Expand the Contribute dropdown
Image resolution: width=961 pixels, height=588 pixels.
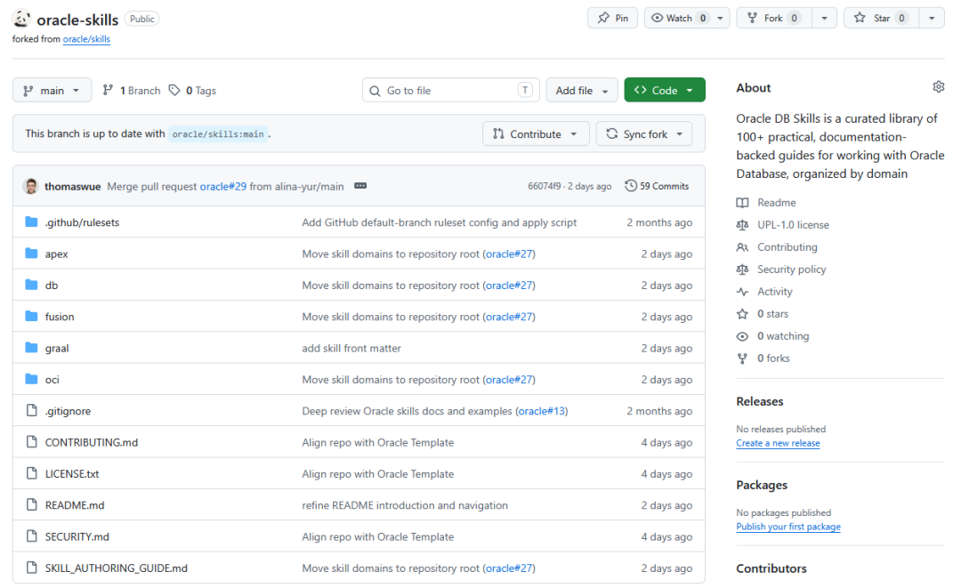536,133
